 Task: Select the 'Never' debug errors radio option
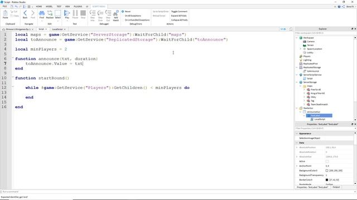pyautogui.click(x=123, y=11)
